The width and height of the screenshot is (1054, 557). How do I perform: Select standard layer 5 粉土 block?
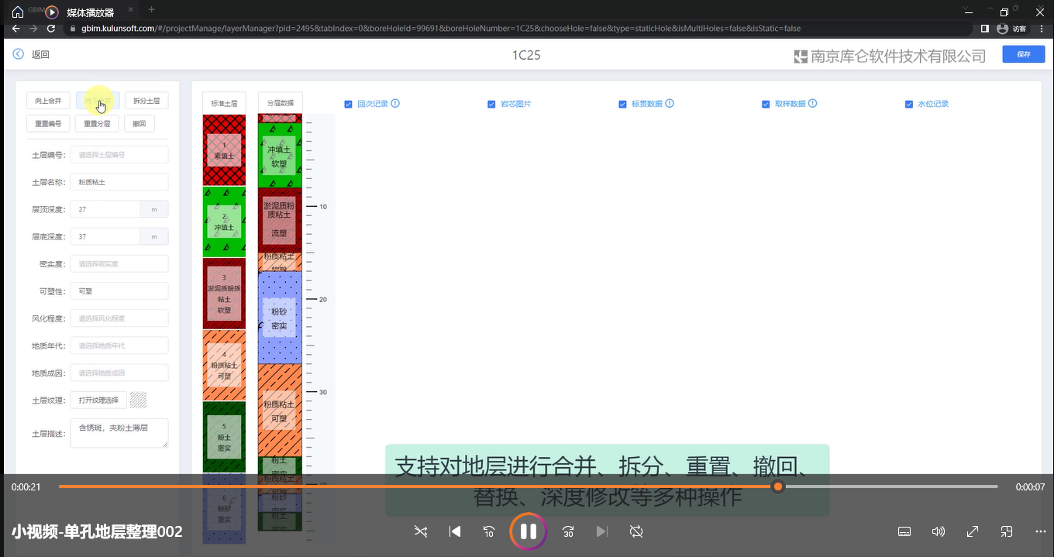[224, 437]
